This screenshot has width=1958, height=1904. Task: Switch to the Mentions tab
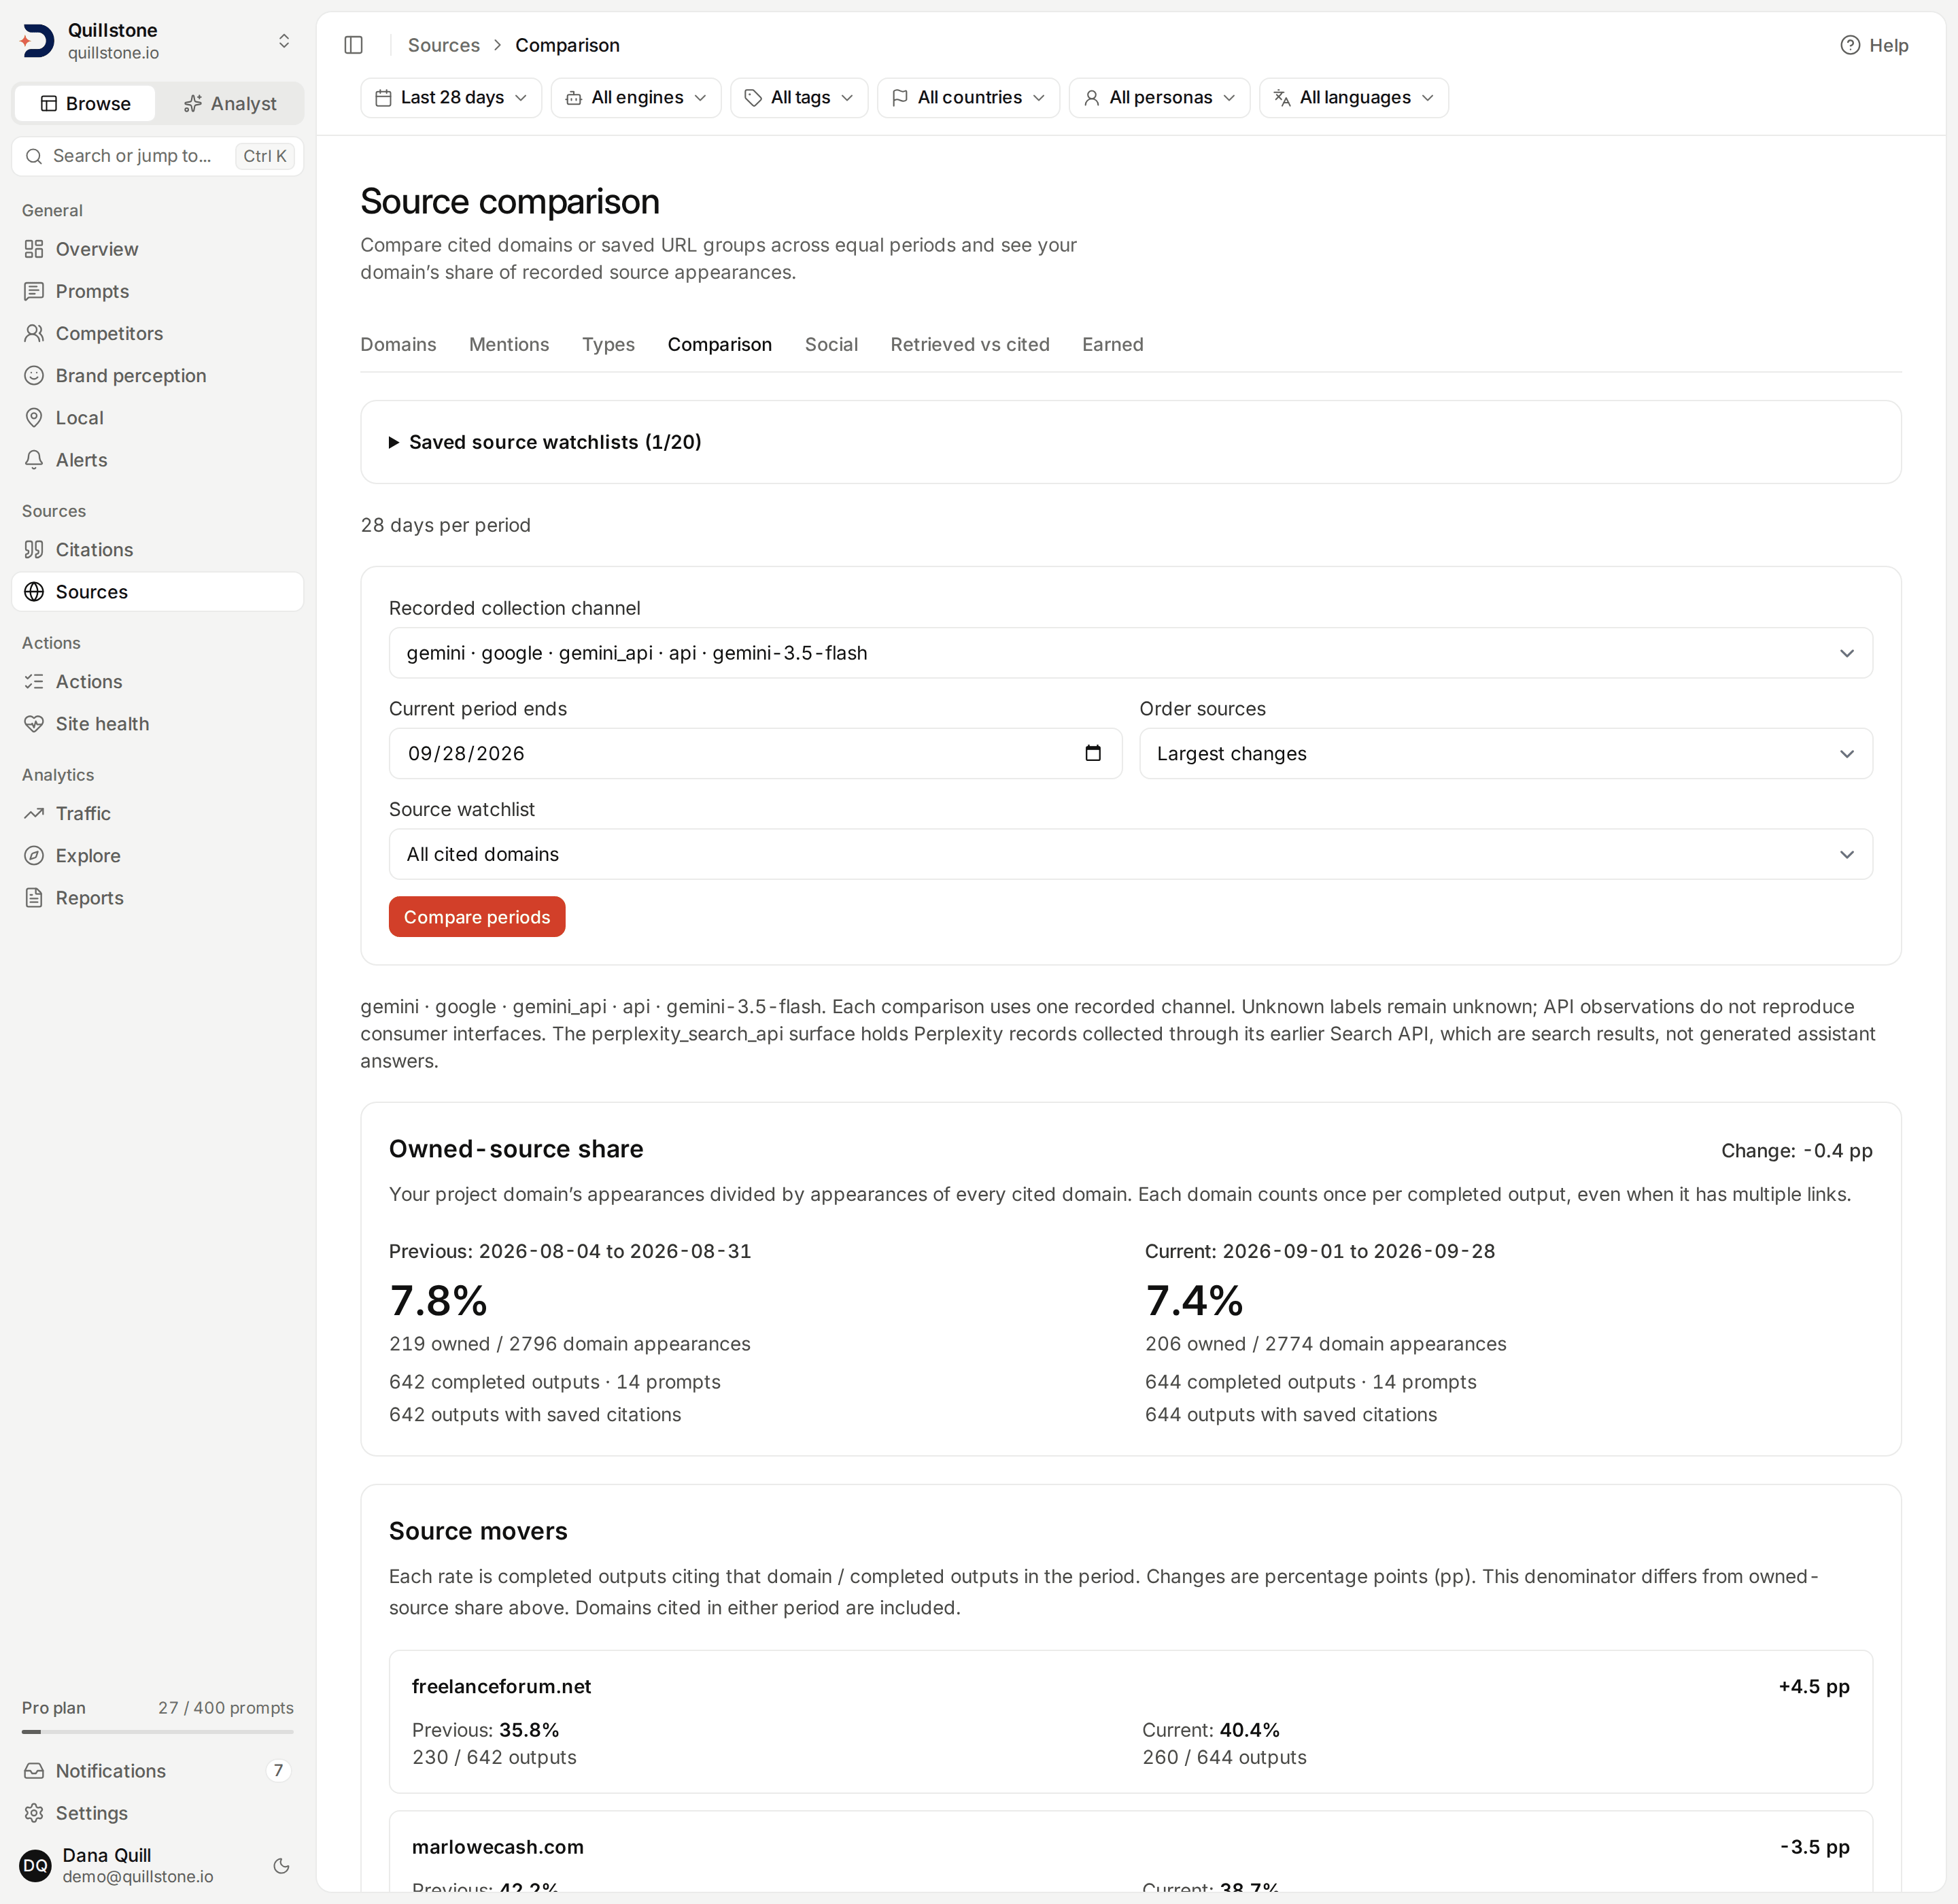click(509, 344)
